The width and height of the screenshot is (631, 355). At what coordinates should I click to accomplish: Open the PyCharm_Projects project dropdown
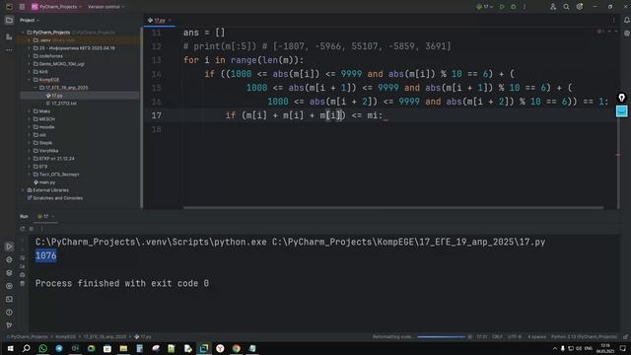point(57,7)
